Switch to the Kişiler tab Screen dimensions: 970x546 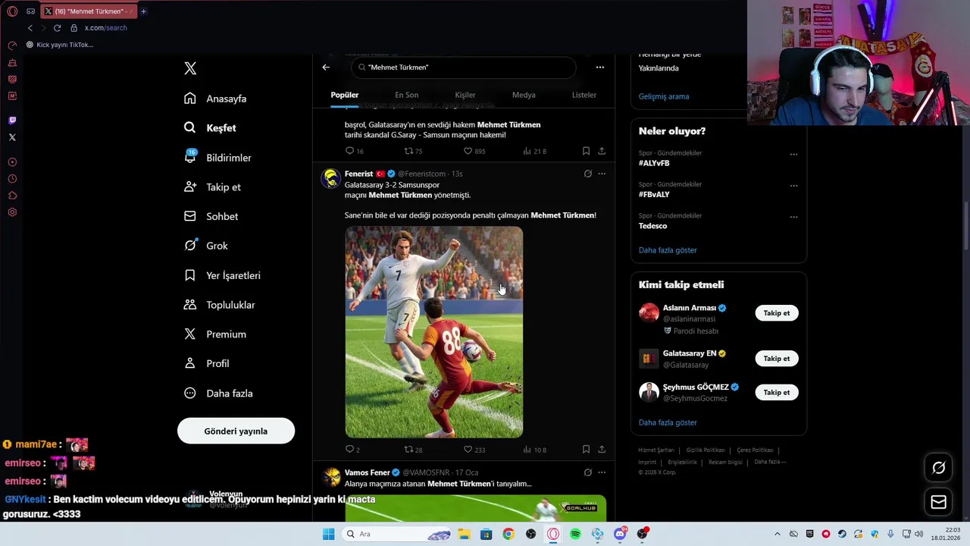(465, 95)
